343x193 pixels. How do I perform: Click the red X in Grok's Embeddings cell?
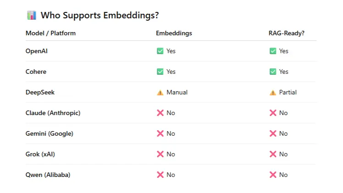tap(160, 154)
